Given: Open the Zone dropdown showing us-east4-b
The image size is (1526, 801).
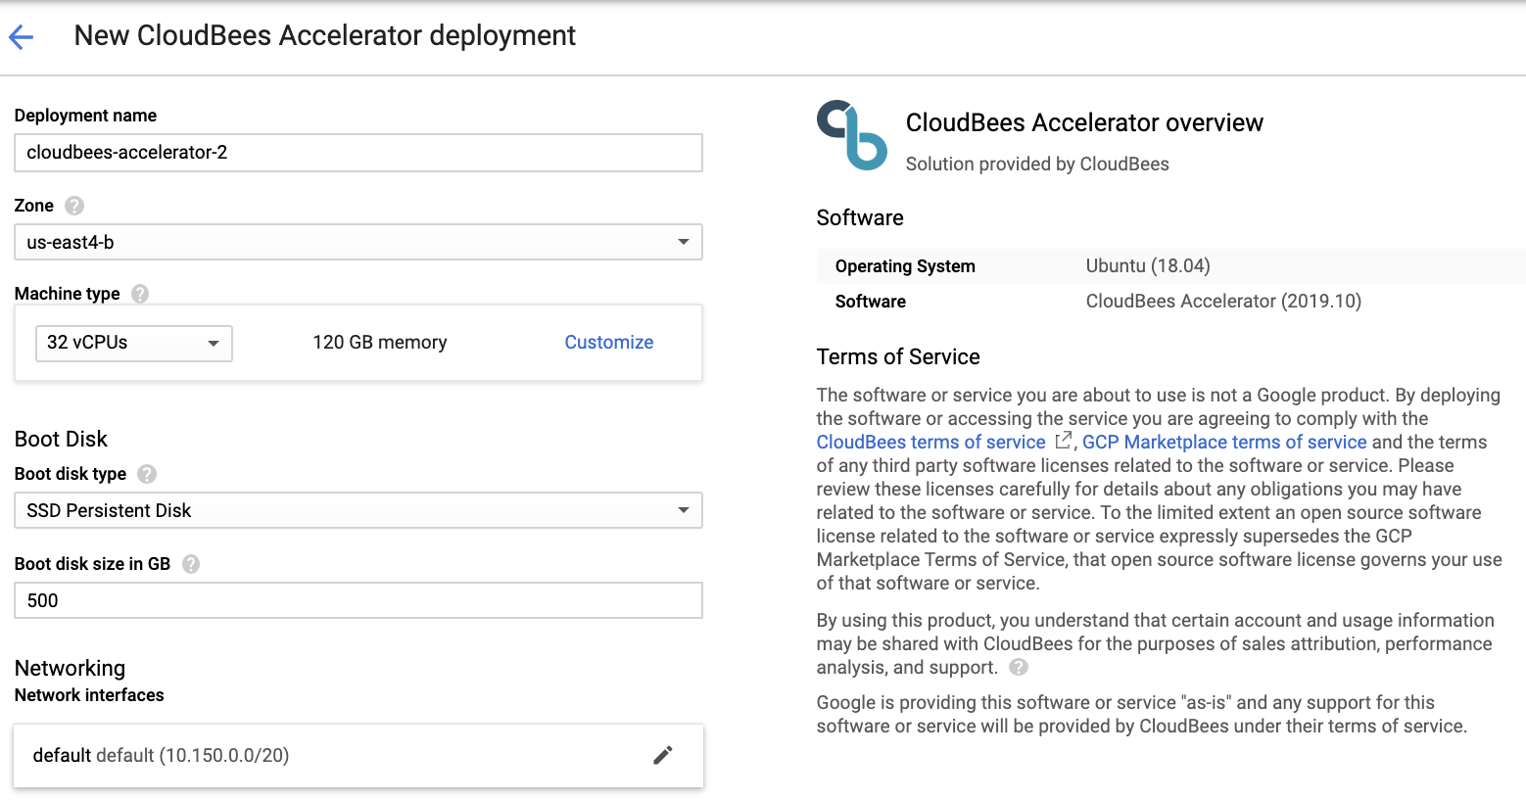Looking at the screenshot, I should coord(358,242).
